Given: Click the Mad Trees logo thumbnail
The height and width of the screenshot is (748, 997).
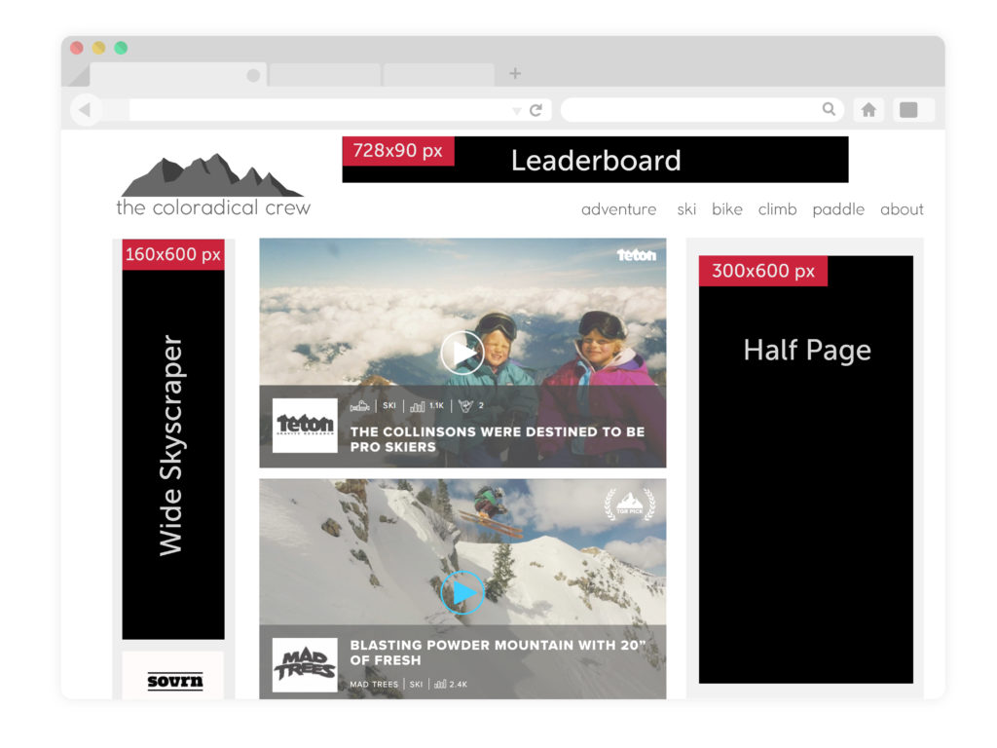Looking at the screenshot, I should coord(305,664).
